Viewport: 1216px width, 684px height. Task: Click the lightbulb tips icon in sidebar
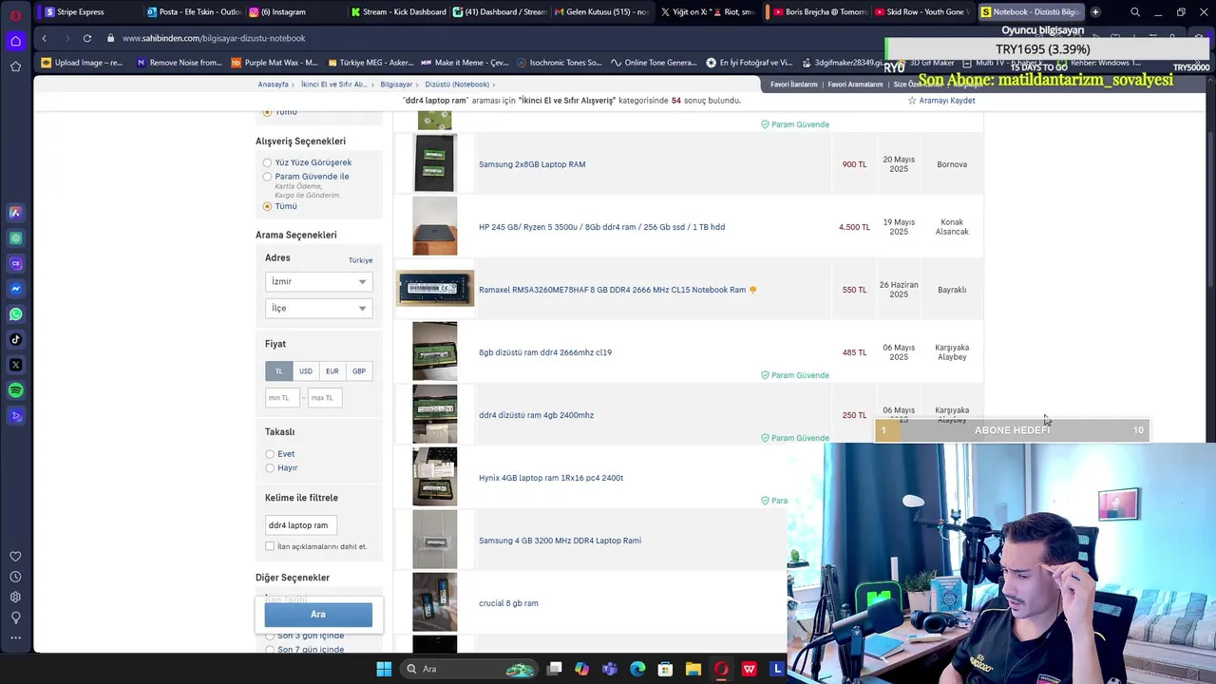coord(15,617)
